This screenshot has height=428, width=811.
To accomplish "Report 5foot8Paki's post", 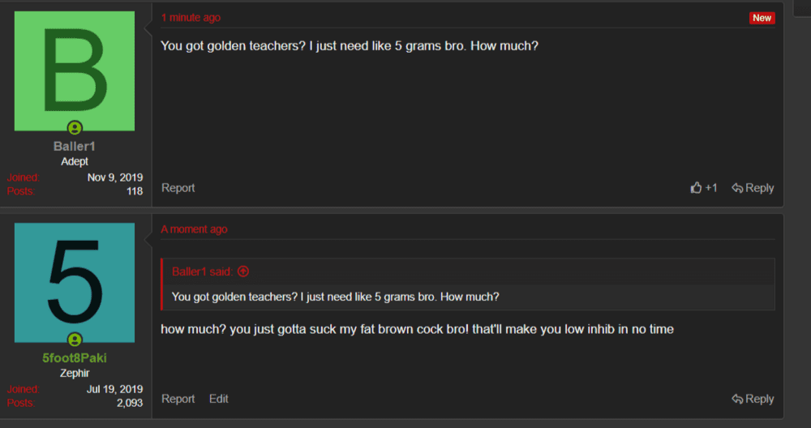I will pos(178,399).
